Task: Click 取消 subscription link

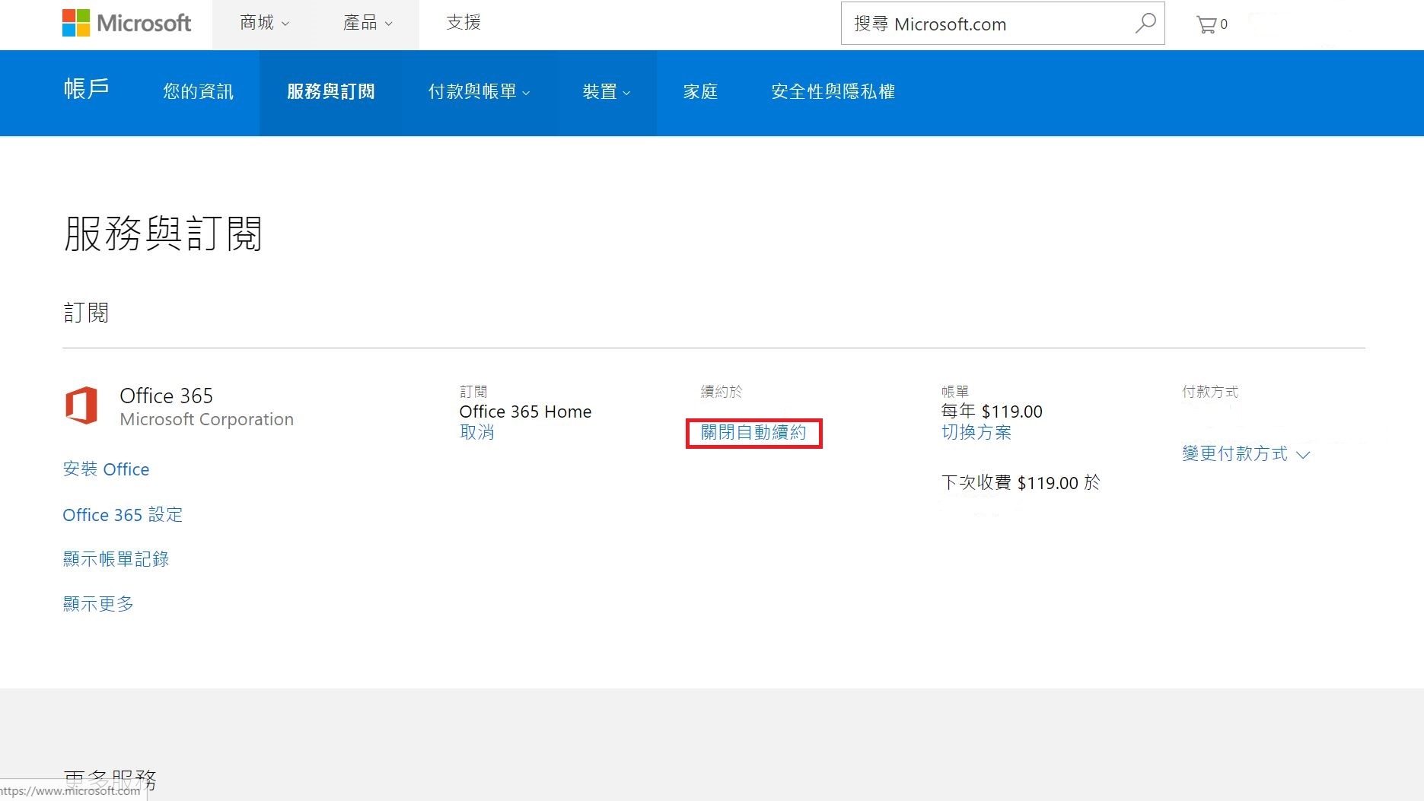Action: coord(477,432)
